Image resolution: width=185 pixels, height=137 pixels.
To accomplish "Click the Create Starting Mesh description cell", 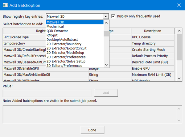I will coord(153,50).
